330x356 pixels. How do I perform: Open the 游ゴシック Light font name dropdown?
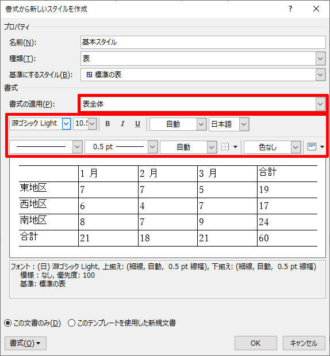[x=66, y=124]
